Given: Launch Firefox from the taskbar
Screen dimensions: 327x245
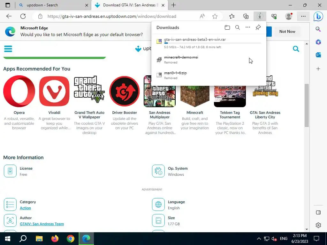Looking at the screenshot, I should coord(55,239).
